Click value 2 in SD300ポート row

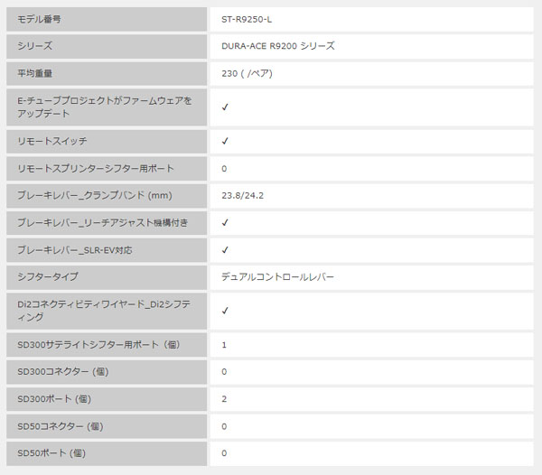click(x=224, y=399)
